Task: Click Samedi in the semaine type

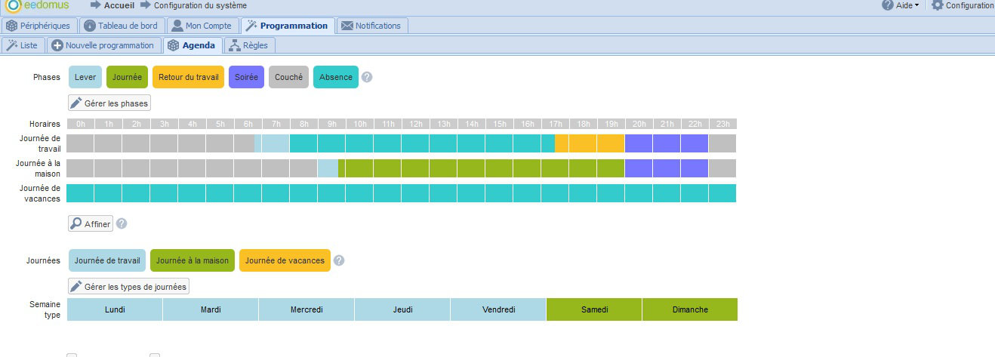Action: pyautogui.click(x=594, y=309)
